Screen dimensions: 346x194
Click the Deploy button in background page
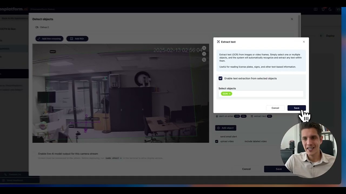coord(330,36)
